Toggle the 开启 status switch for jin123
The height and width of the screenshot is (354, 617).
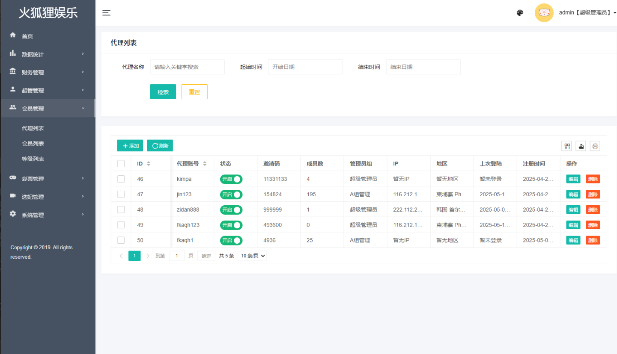point(231,195)
